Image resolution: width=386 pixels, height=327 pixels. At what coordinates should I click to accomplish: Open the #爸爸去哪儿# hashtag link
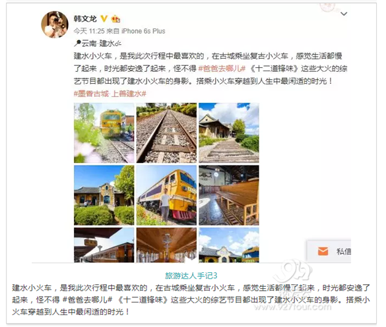222,69
